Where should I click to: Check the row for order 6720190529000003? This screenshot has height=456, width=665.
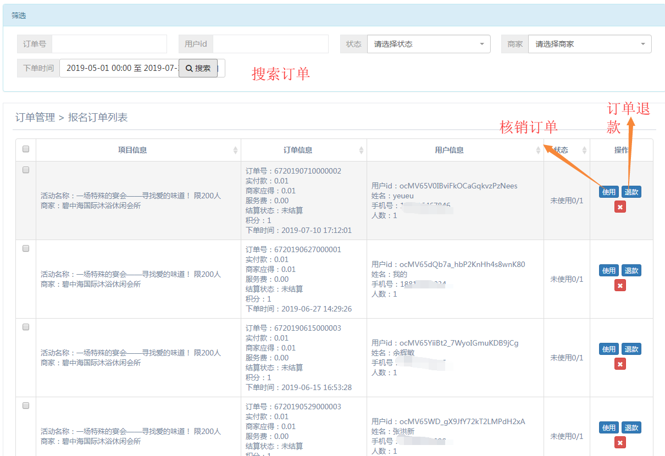[26, 405]
